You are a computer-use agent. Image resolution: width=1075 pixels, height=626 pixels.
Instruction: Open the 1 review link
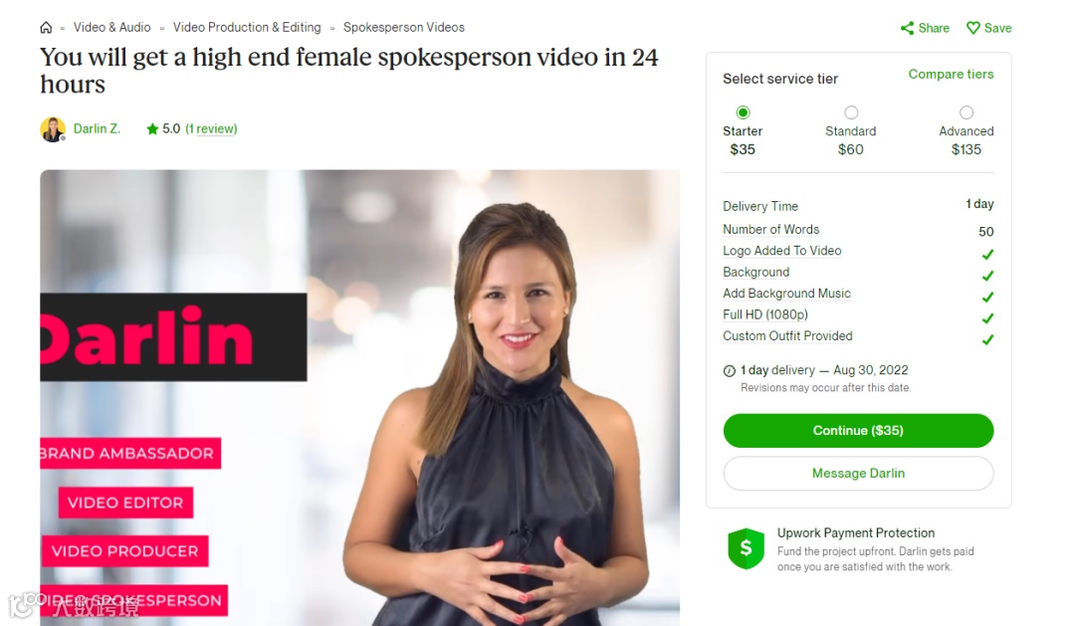pos(212,129)
